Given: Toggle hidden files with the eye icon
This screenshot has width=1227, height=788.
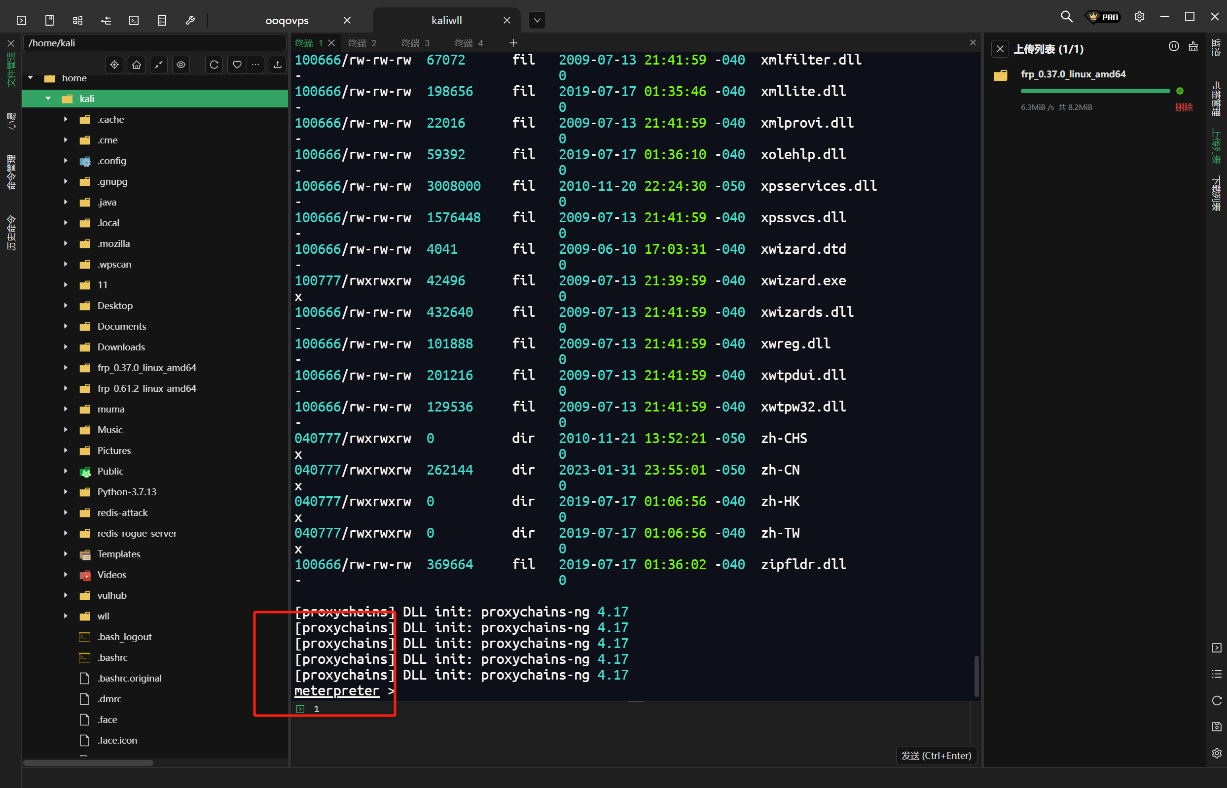Looking at the screenshot, I should tap(181, 65).
